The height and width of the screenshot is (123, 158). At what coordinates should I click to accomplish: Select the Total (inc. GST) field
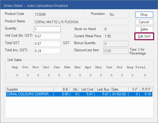click(47, 51)
